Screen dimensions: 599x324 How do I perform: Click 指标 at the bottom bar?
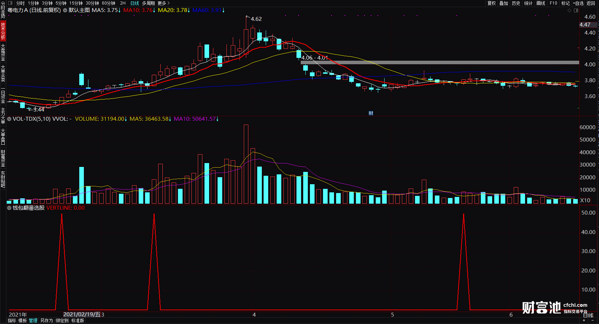tap(12, 320)
